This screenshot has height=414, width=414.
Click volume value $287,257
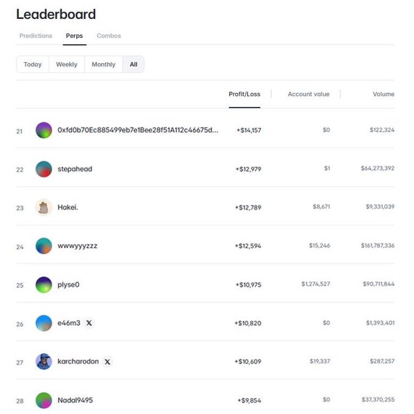coord(382,361)
